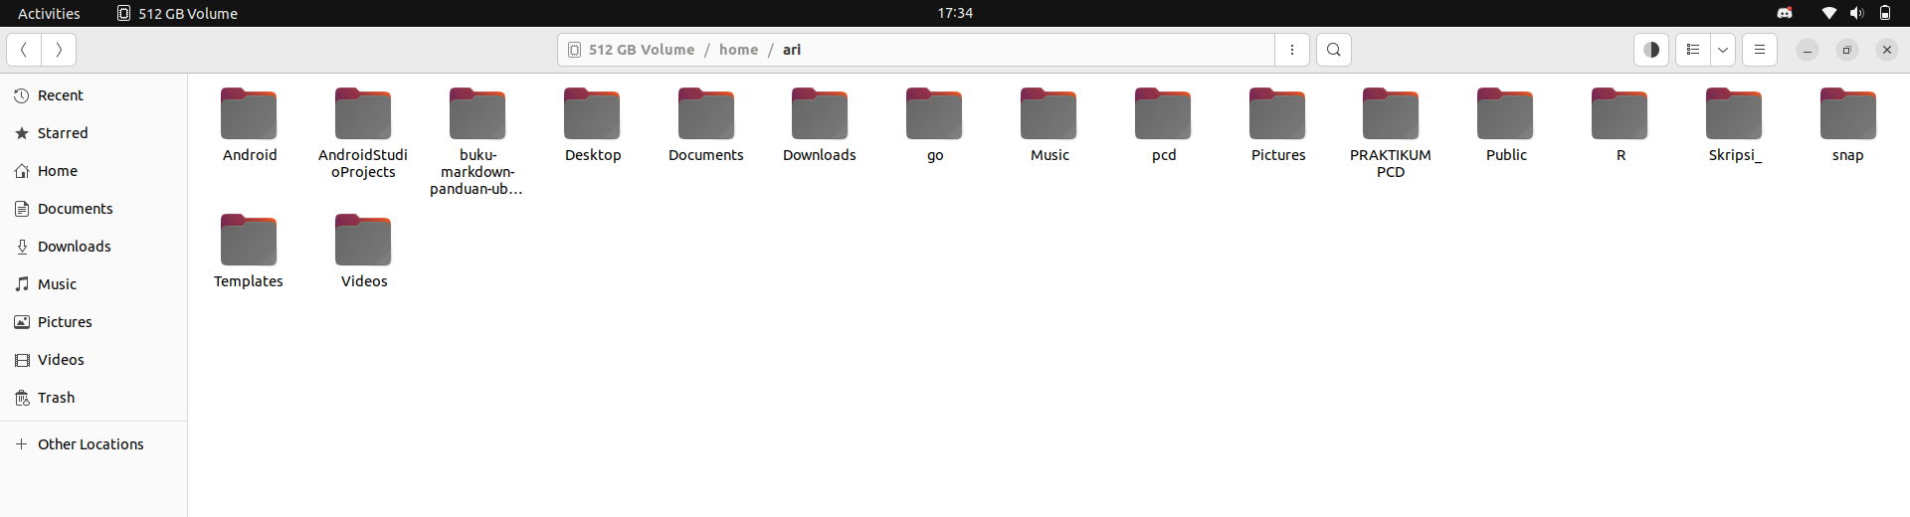Open Starred in the sidebar
Image resolution: width=1910 pixels, height=517 pixels.
[x=94, y=133]
